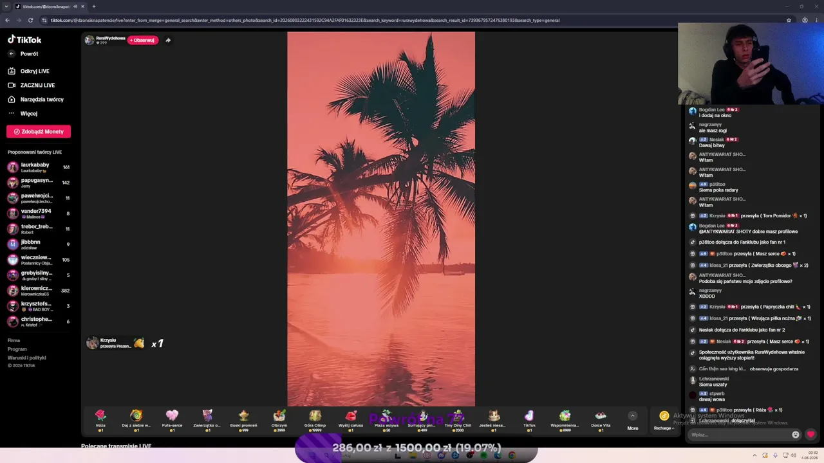Mute the TikTok browser tab audio
Viewport: 824px width, 463px height.
(75, 6)
